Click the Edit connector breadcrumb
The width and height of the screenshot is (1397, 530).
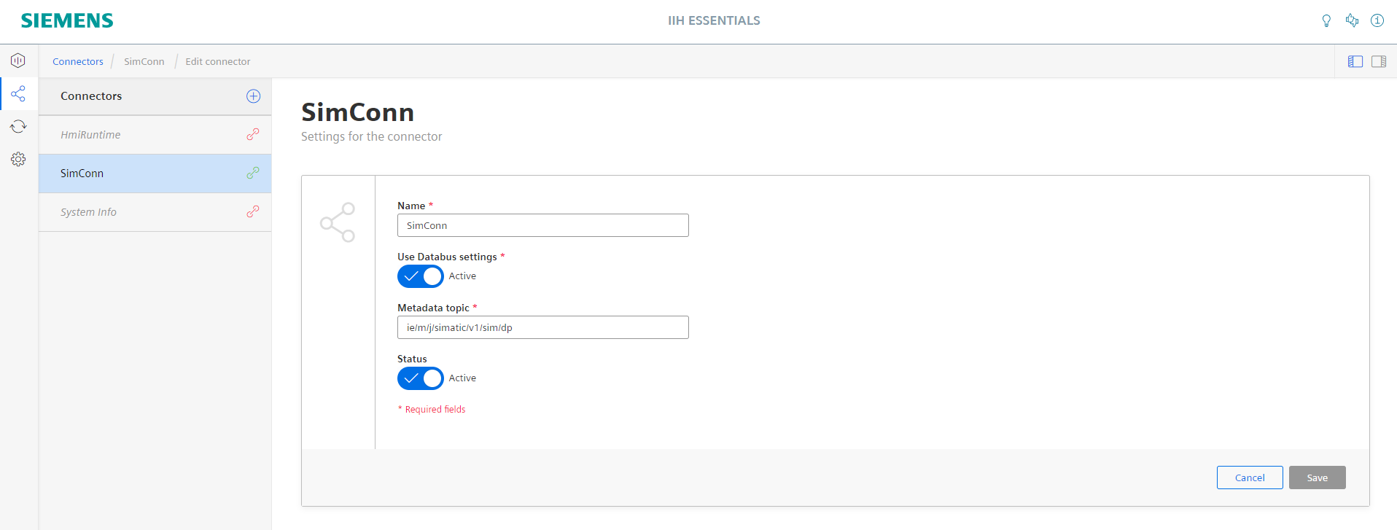coord(218,61)
